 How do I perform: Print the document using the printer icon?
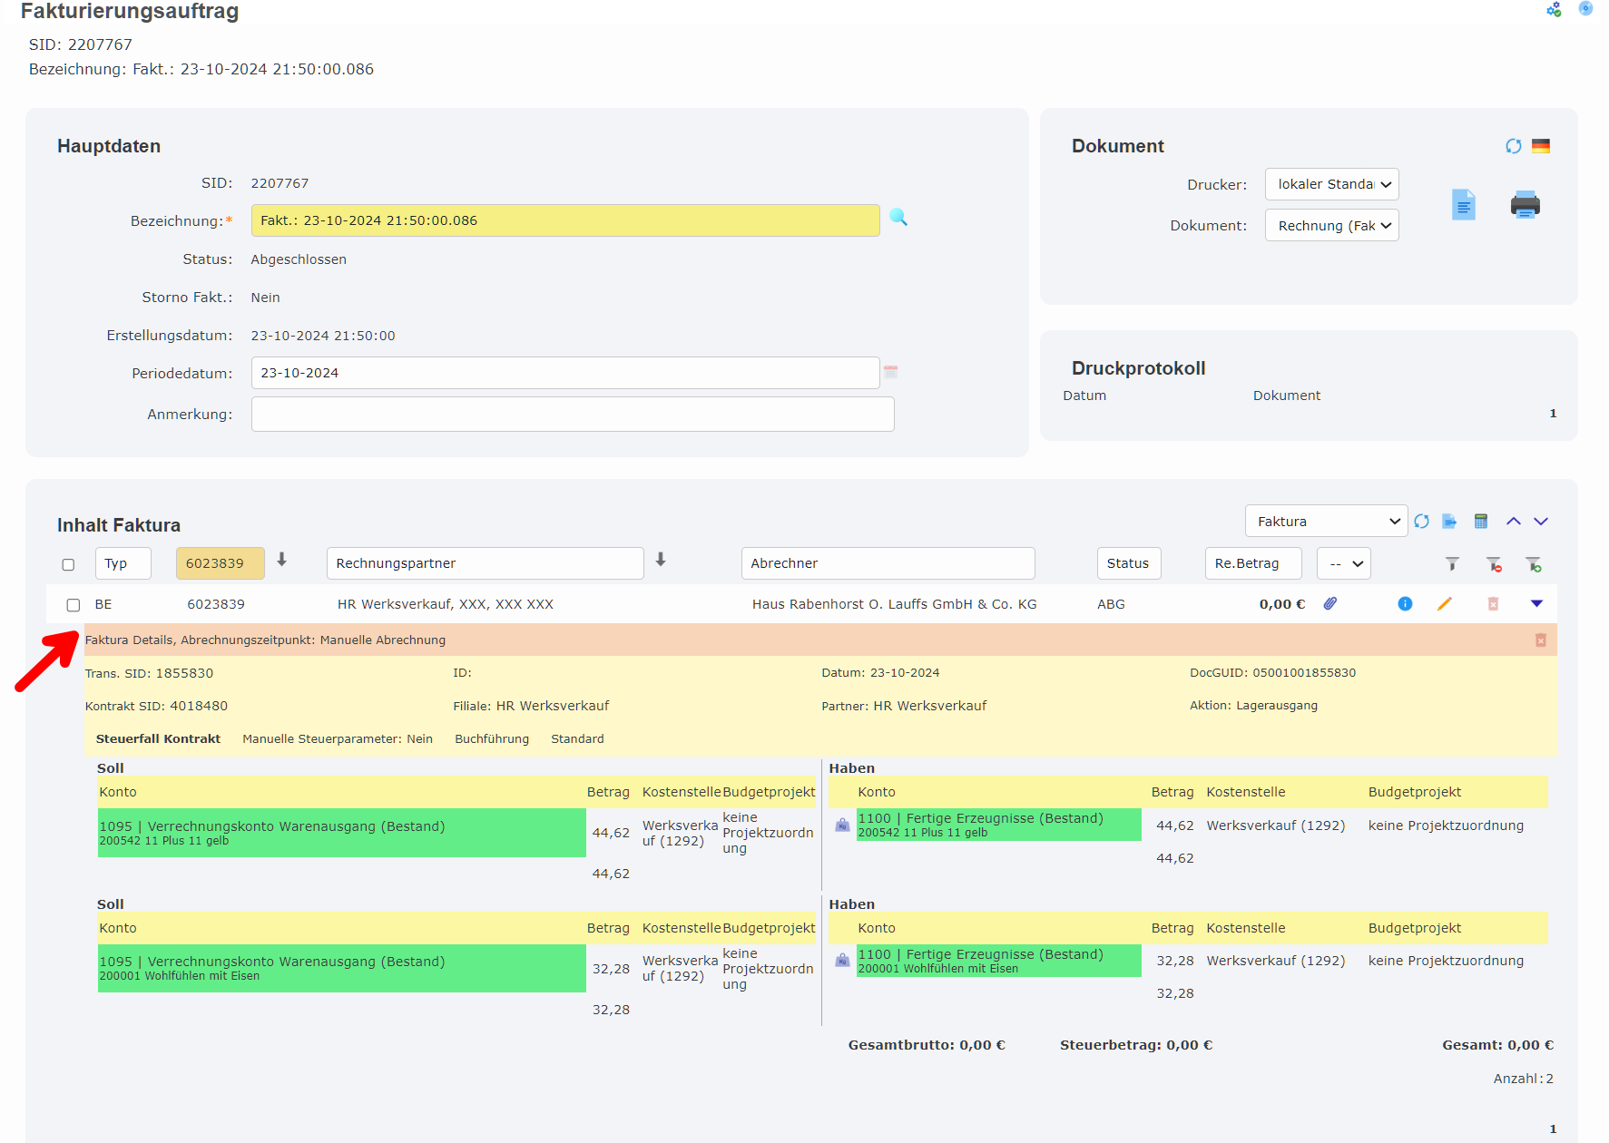pos(1526,205)
